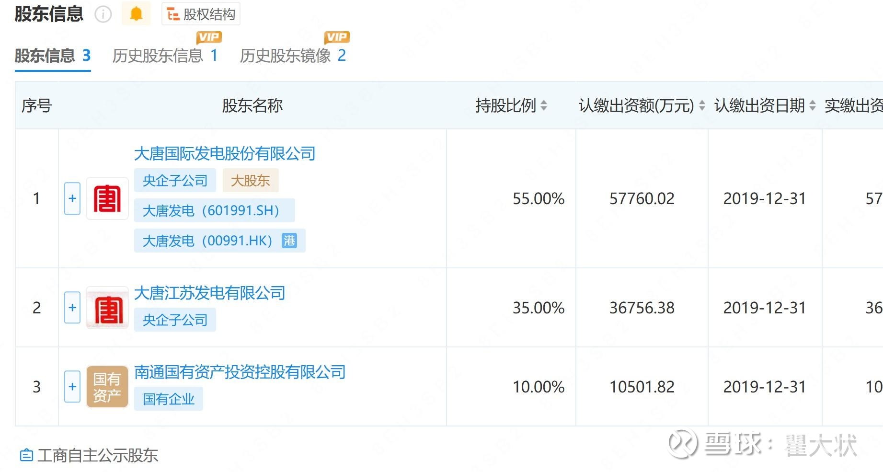Click the 10501.82 subscribed capital value
The width and height of the screenshot is (883, 472).
[642, 387]
